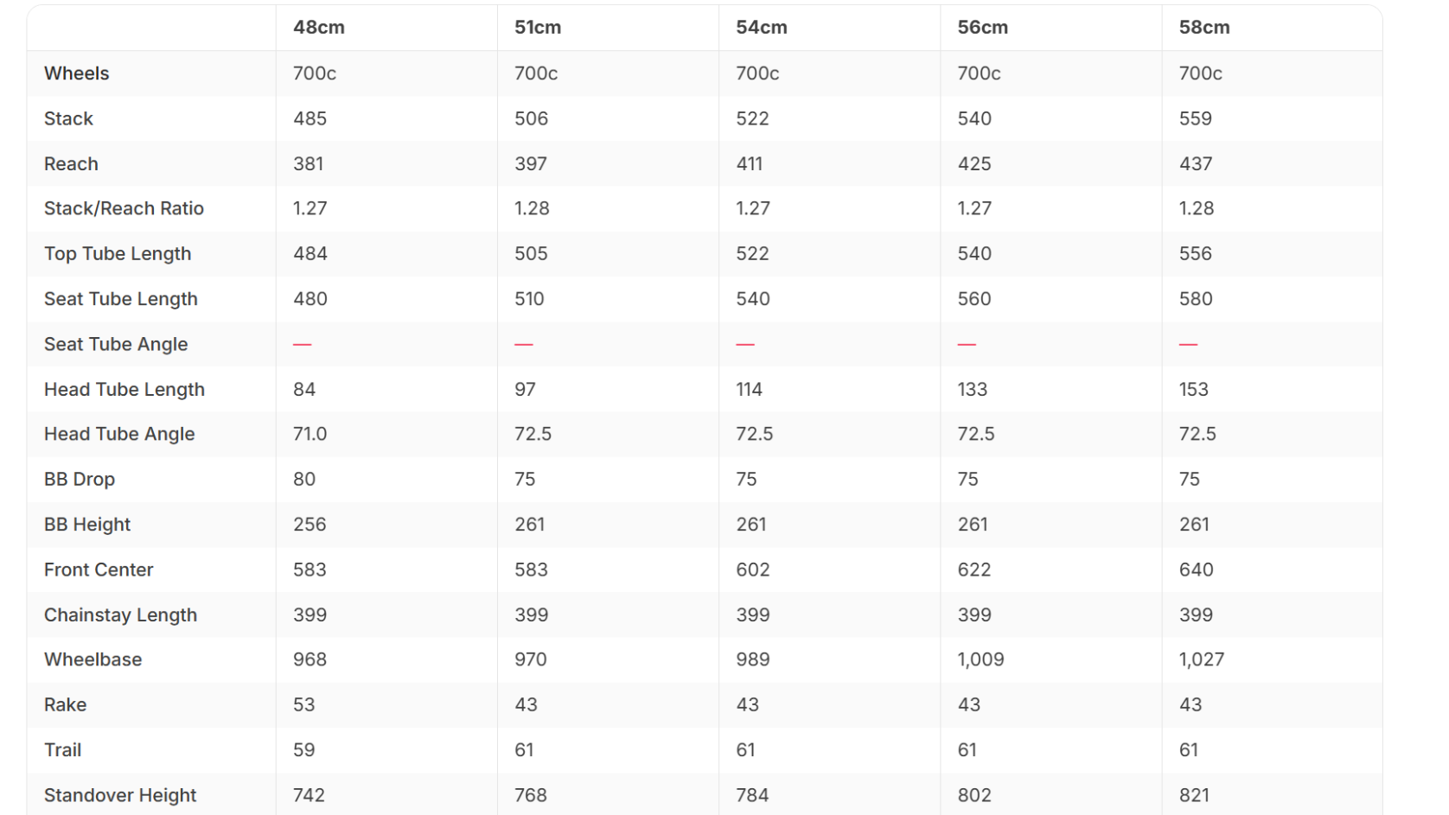Select the Stack value 559
The width and height of the screenshot is (1449, 815).
1195,118
